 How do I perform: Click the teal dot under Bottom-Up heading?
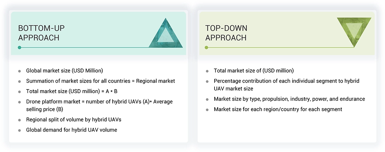tap(19, 47)
